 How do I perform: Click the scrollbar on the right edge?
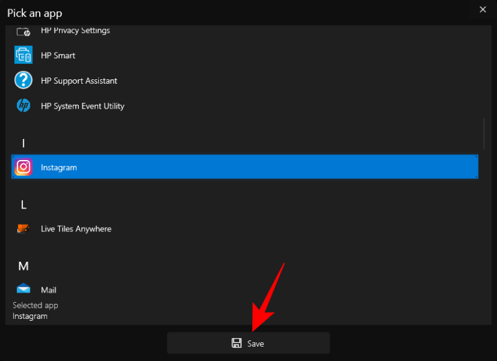click(x=484, y=133)
